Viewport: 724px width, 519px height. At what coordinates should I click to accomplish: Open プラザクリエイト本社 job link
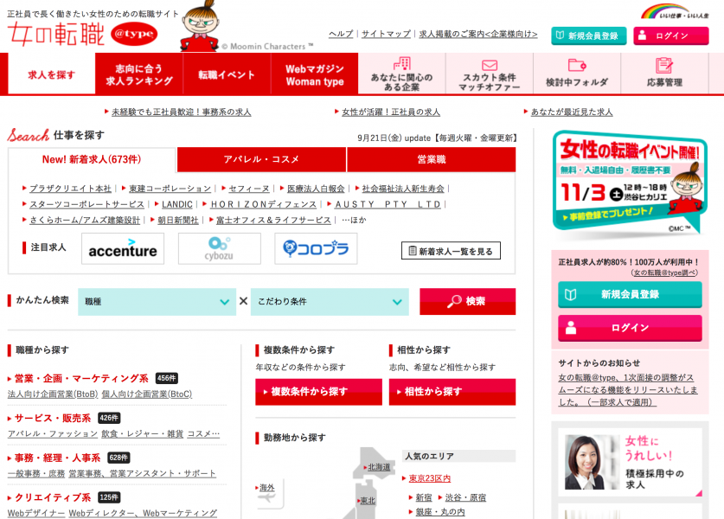coord(70,189)
